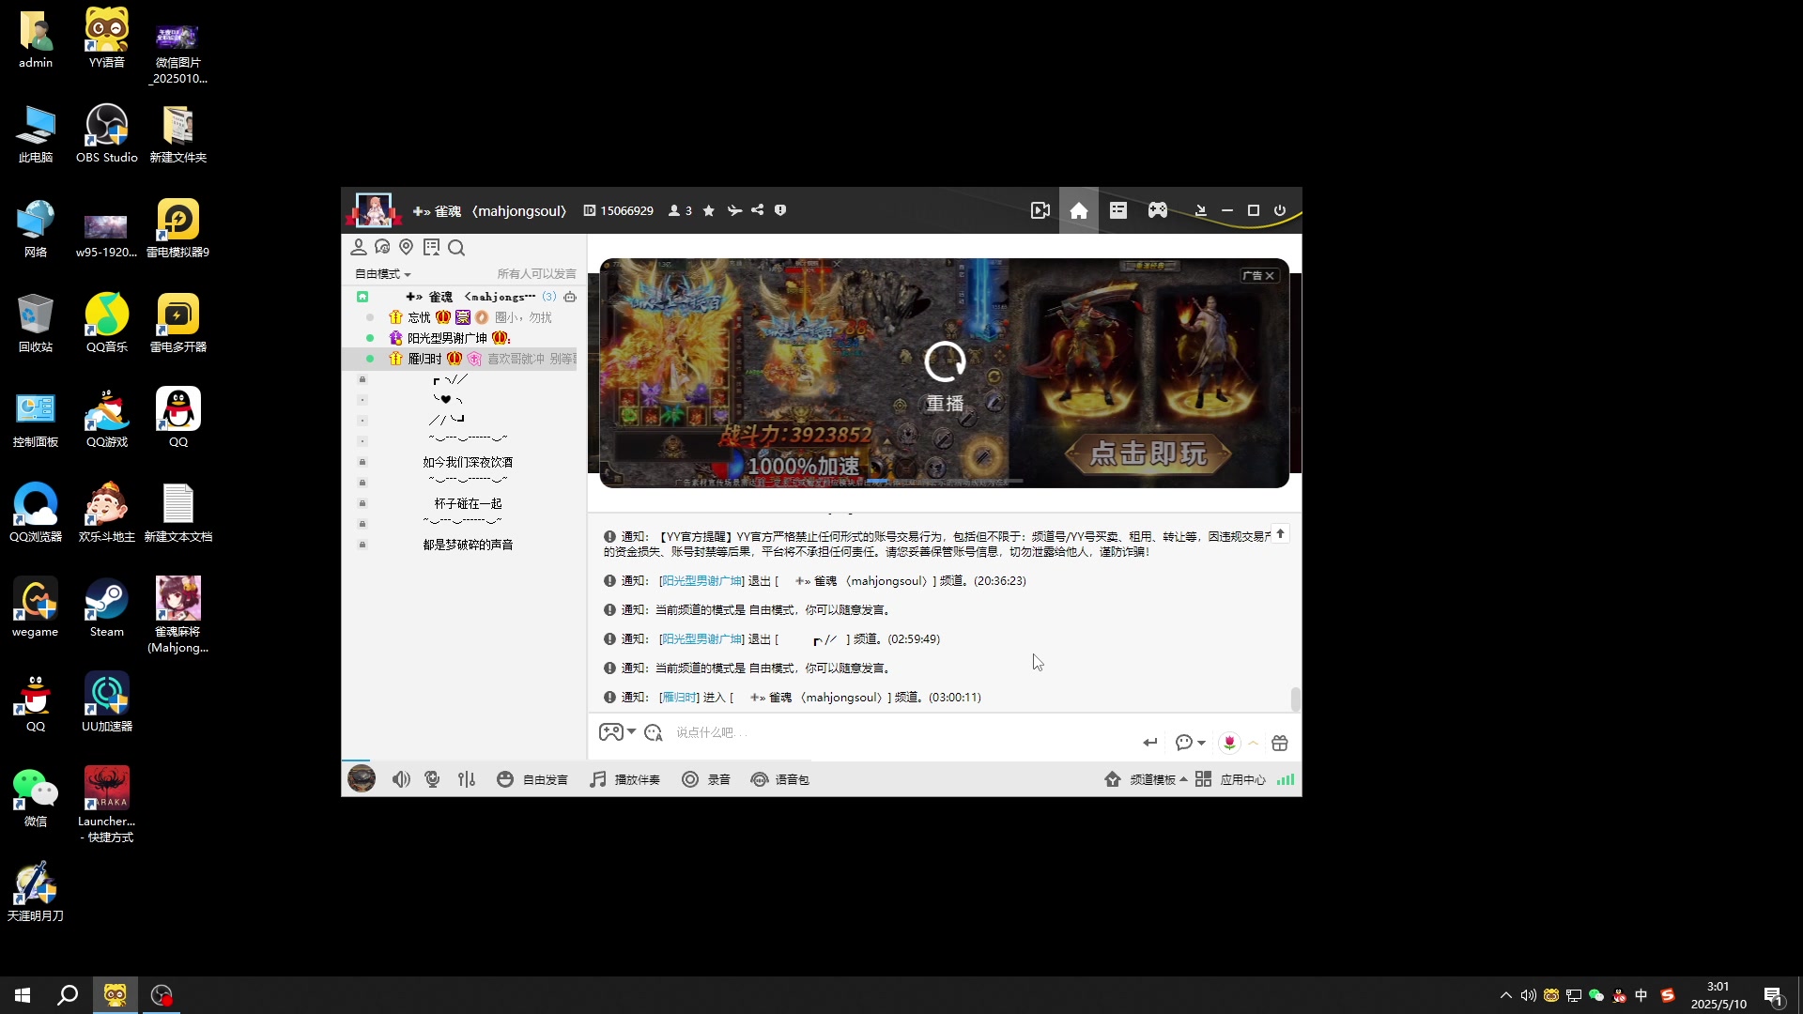Open 语音包 voice pack

pos(780,779)
